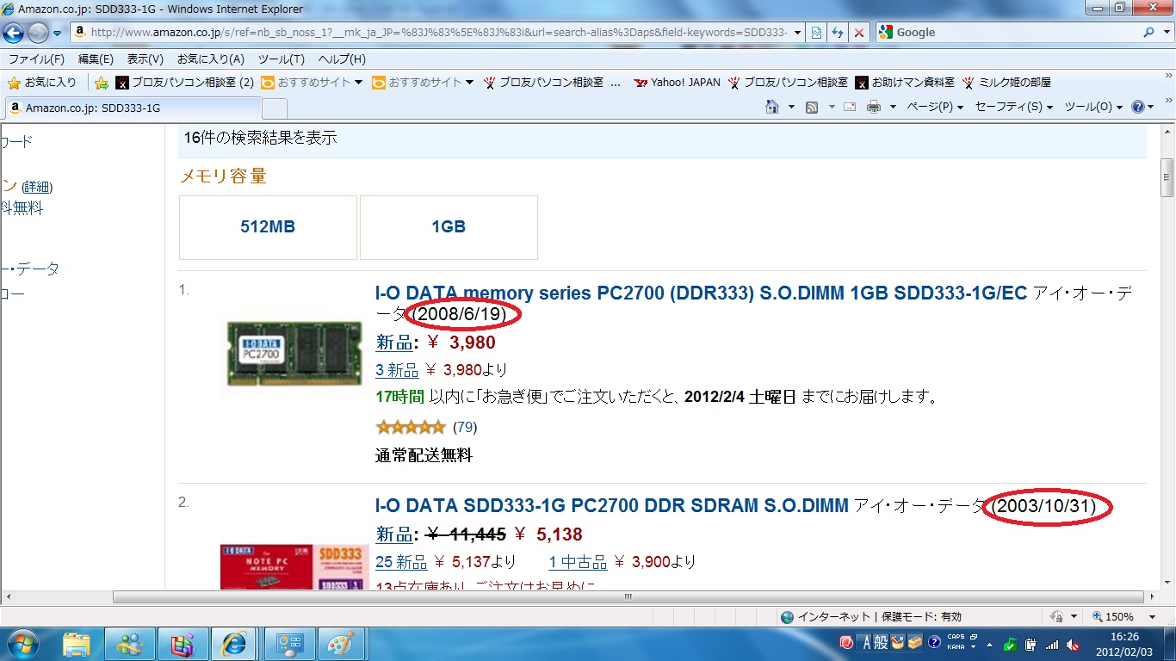
Task: Open the address bar URL history dropdown
Action: coord(797,33)
